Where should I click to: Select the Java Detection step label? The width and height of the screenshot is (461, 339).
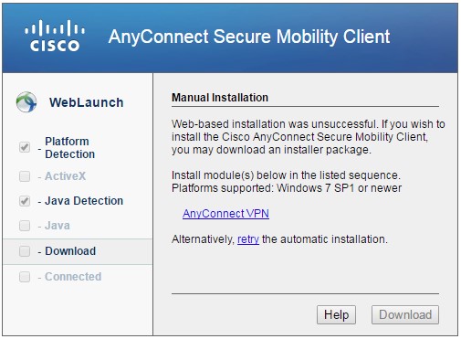[84, 201]
